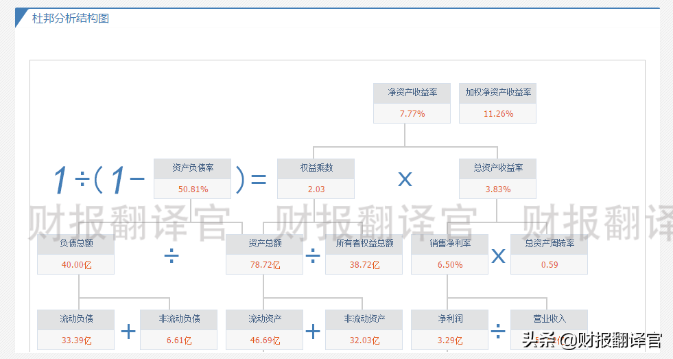Screen dimensions: 673x359
Task: Select the 所有者权益总额 node
Action: click(364, 254)
